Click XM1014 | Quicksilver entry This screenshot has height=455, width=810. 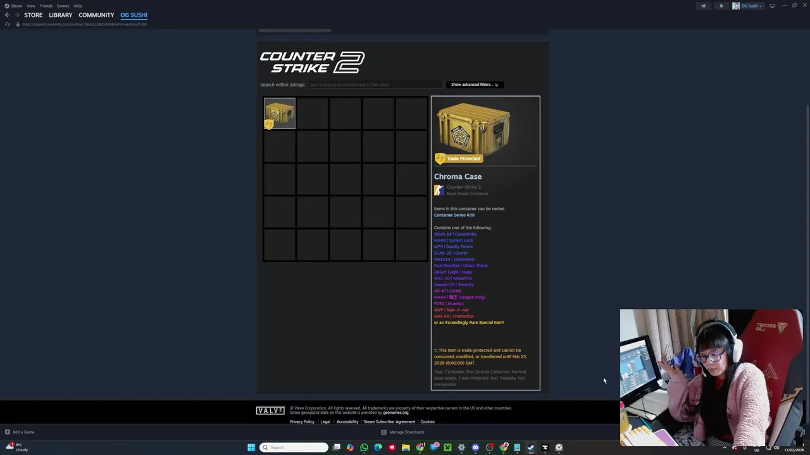point(454,259)
